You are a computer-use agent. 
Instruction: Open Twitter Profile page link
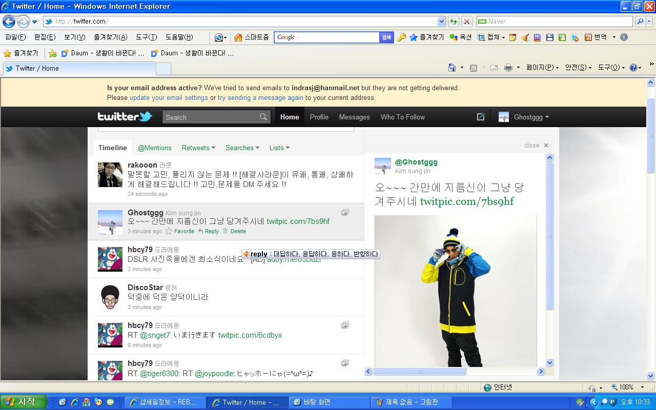coord(319,117)
